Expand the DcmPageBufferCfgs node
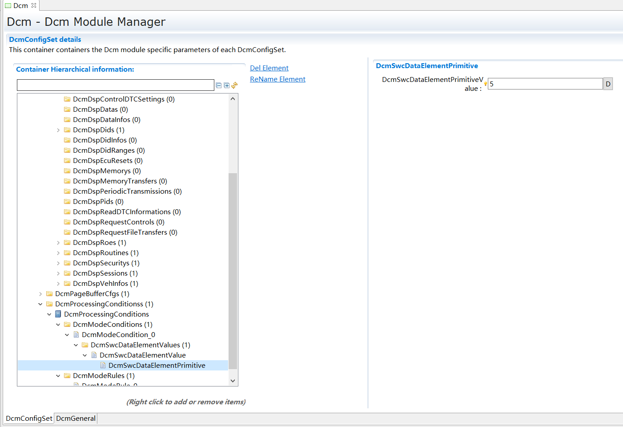Viewport: 623px width, 427px height. 40,294
